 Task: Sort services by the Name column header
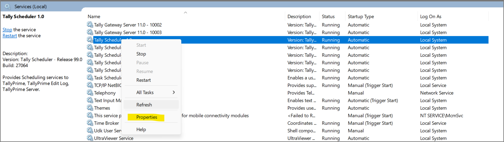tap(94, 17)
